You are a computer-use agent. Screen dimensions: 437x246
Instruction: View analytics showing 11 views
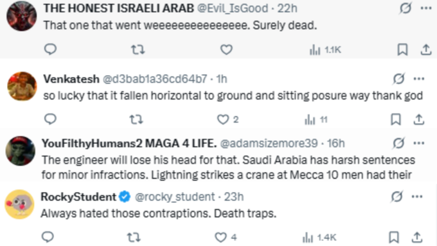[x=316, y=120]
